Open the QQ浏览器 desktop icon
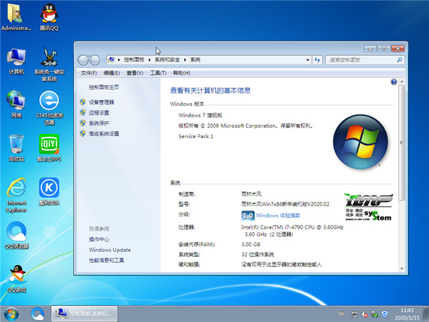This screenshot has height=322, width=429. click(x=16, y=235)
